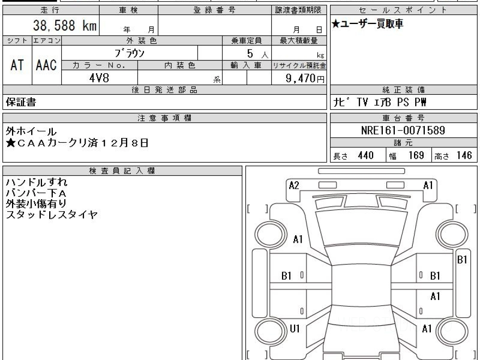480x360 pixels.
Task: Click the AAC air conditioner cell
Action: (x=46, y=65)
